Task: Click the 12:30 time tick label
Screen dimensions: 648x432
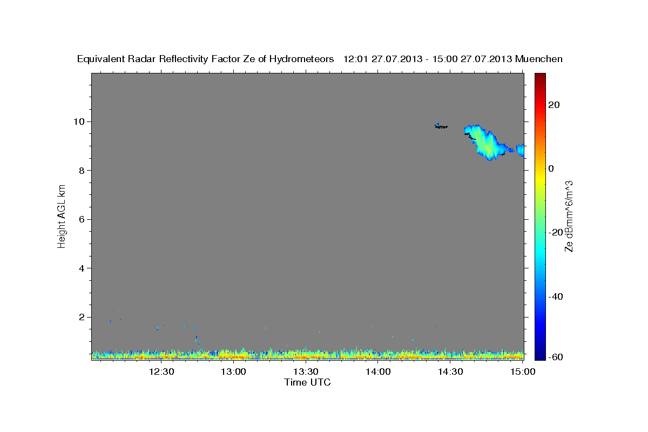Action: [161, 372]
